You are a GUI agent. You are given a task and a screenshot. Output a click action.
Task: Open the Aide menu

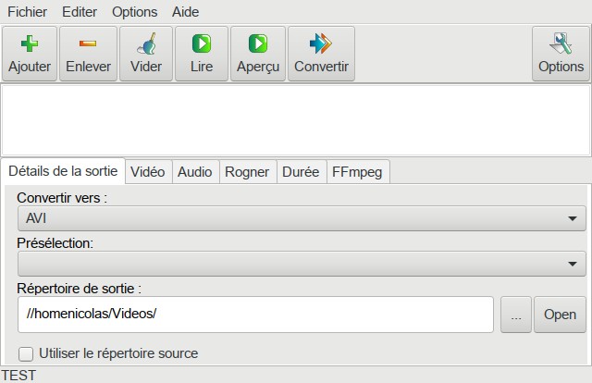[x=185, y=12]
